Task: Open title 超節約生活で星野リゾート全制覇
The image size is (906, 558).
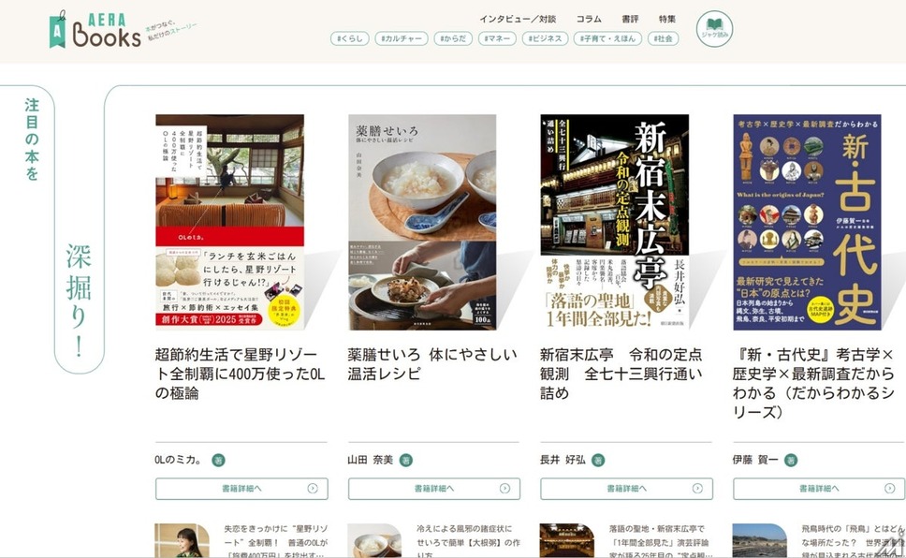Action: [241, 374]
